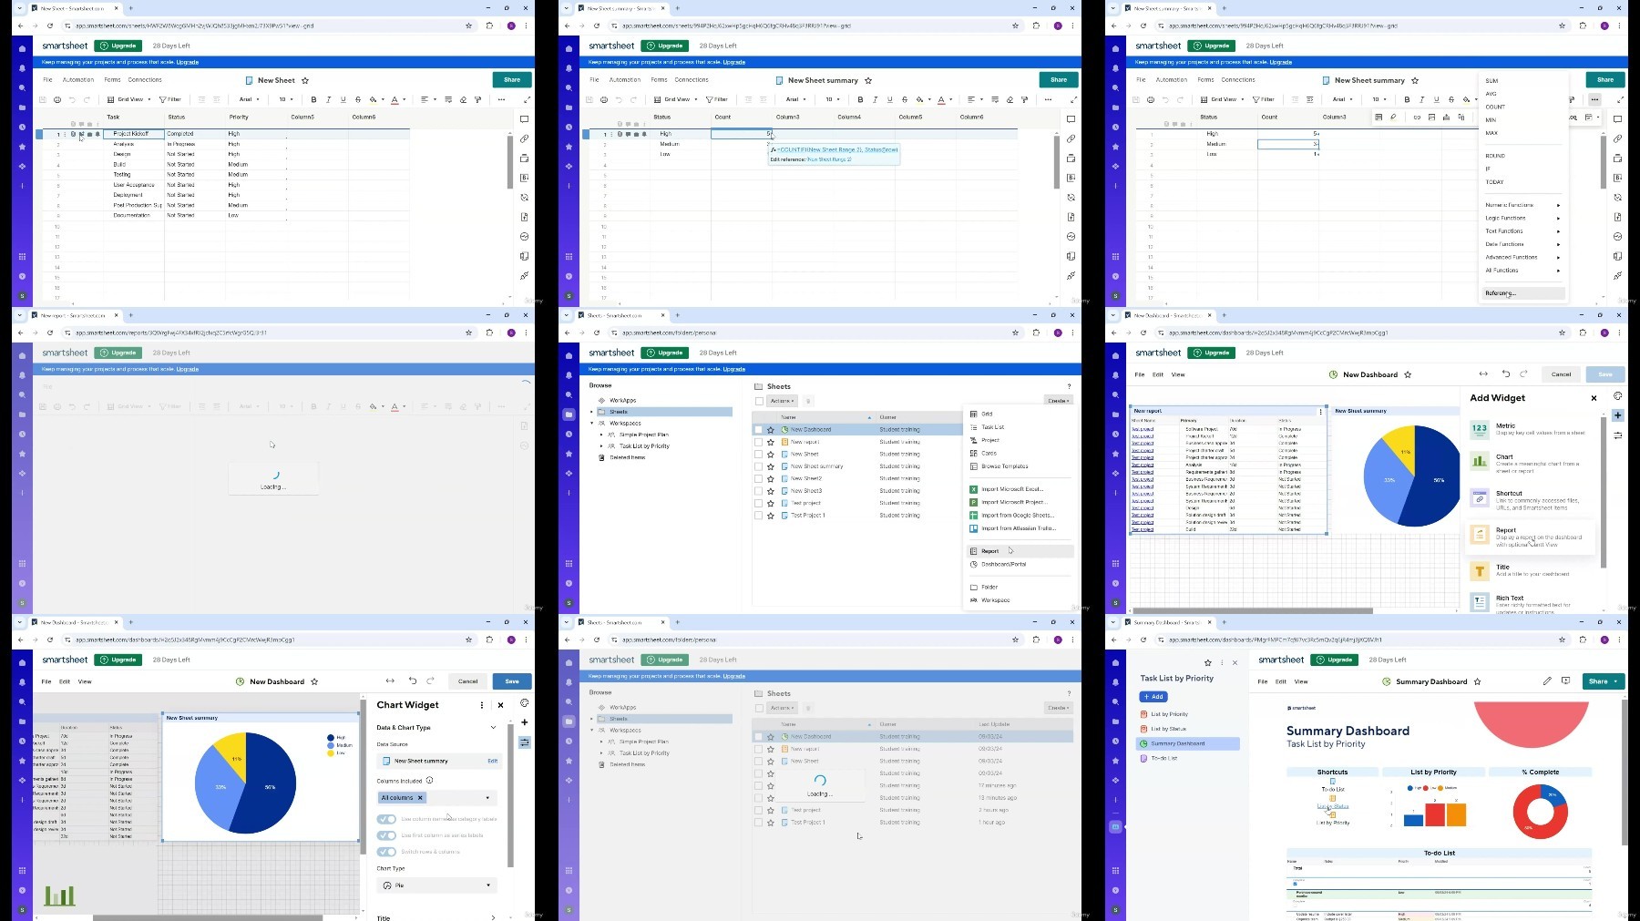The height and width of the screenshot is (921, 1640).
Task: Open paperclip attachments in New Sheet tasks window
Action: (x=525, y=138)
